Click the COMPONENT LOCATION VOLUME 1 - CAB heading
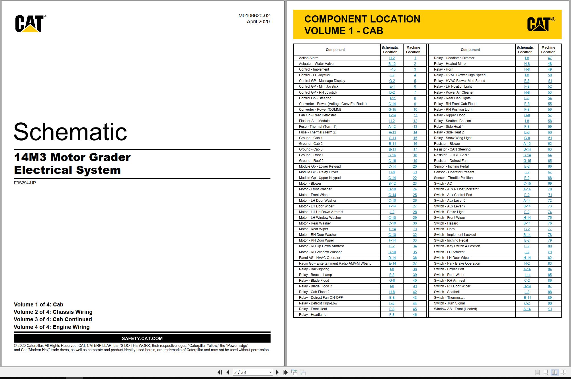Viewport: 571px width, 379px height. (362, 25)
